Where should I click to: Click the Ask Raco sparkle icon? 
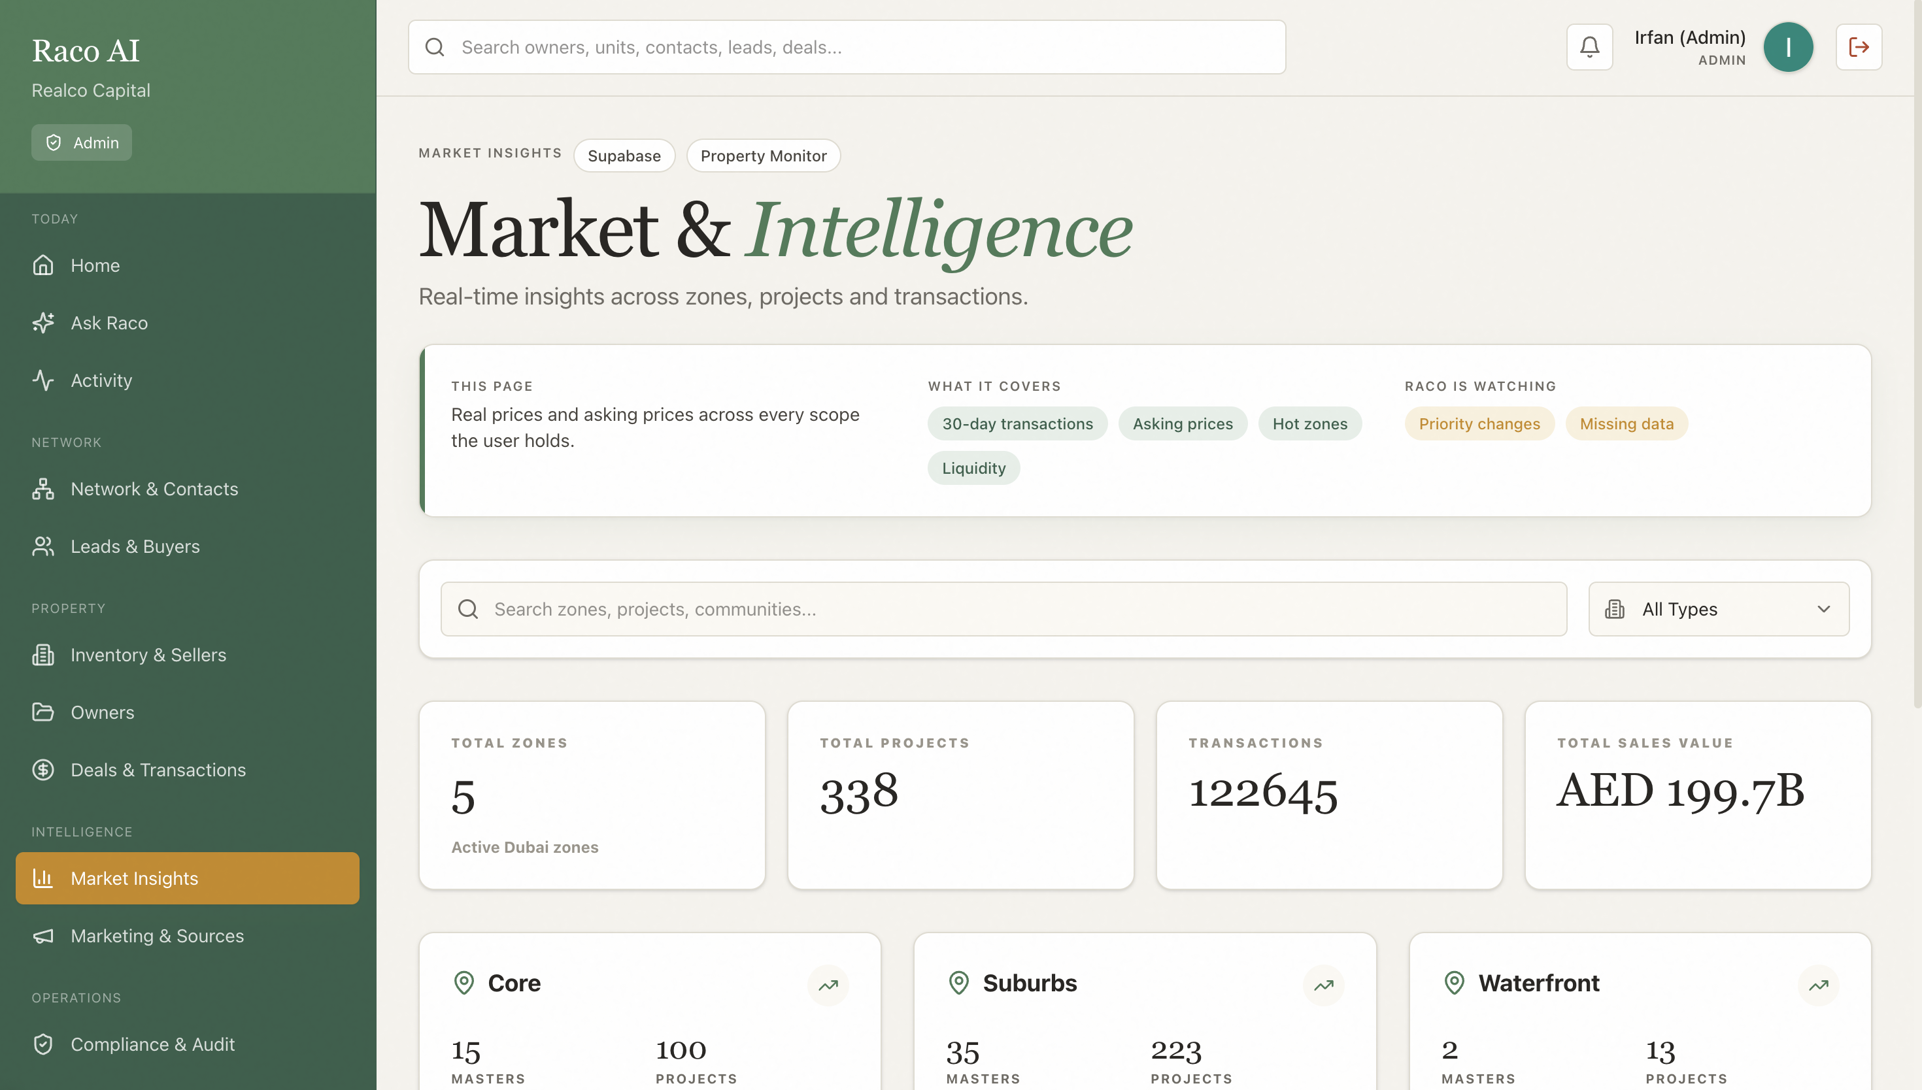click(43, 323)
